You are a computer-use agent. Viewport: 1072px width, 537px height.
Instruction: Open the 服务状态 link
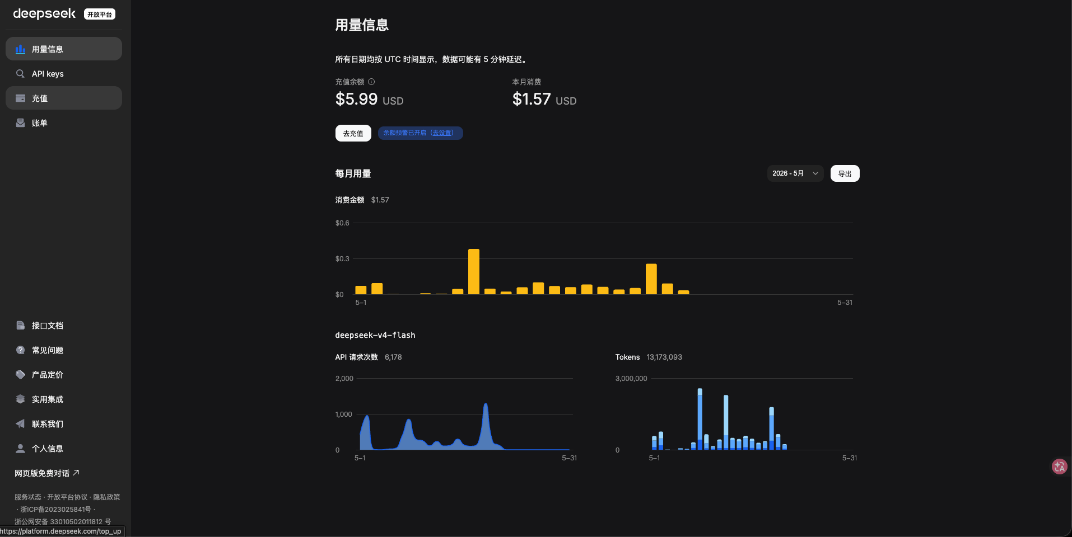[28, 497]
